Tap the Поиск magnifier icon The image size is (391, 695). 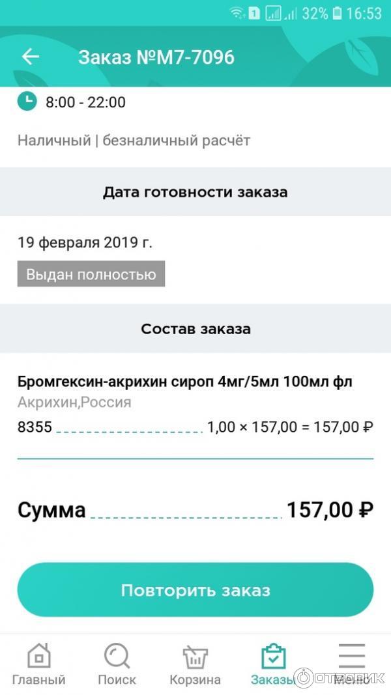pos(117,656)
